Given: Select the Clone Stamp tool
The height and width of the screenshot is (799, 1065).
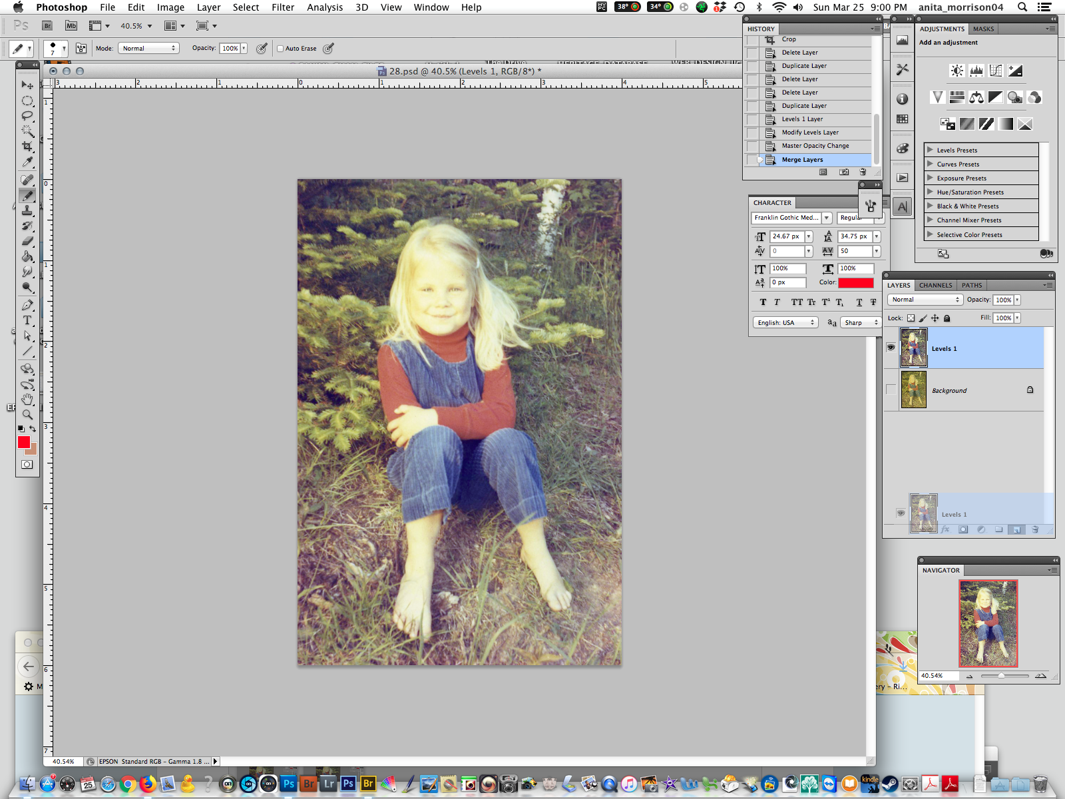Looking at the screenshot, I should tap(27, 210).
